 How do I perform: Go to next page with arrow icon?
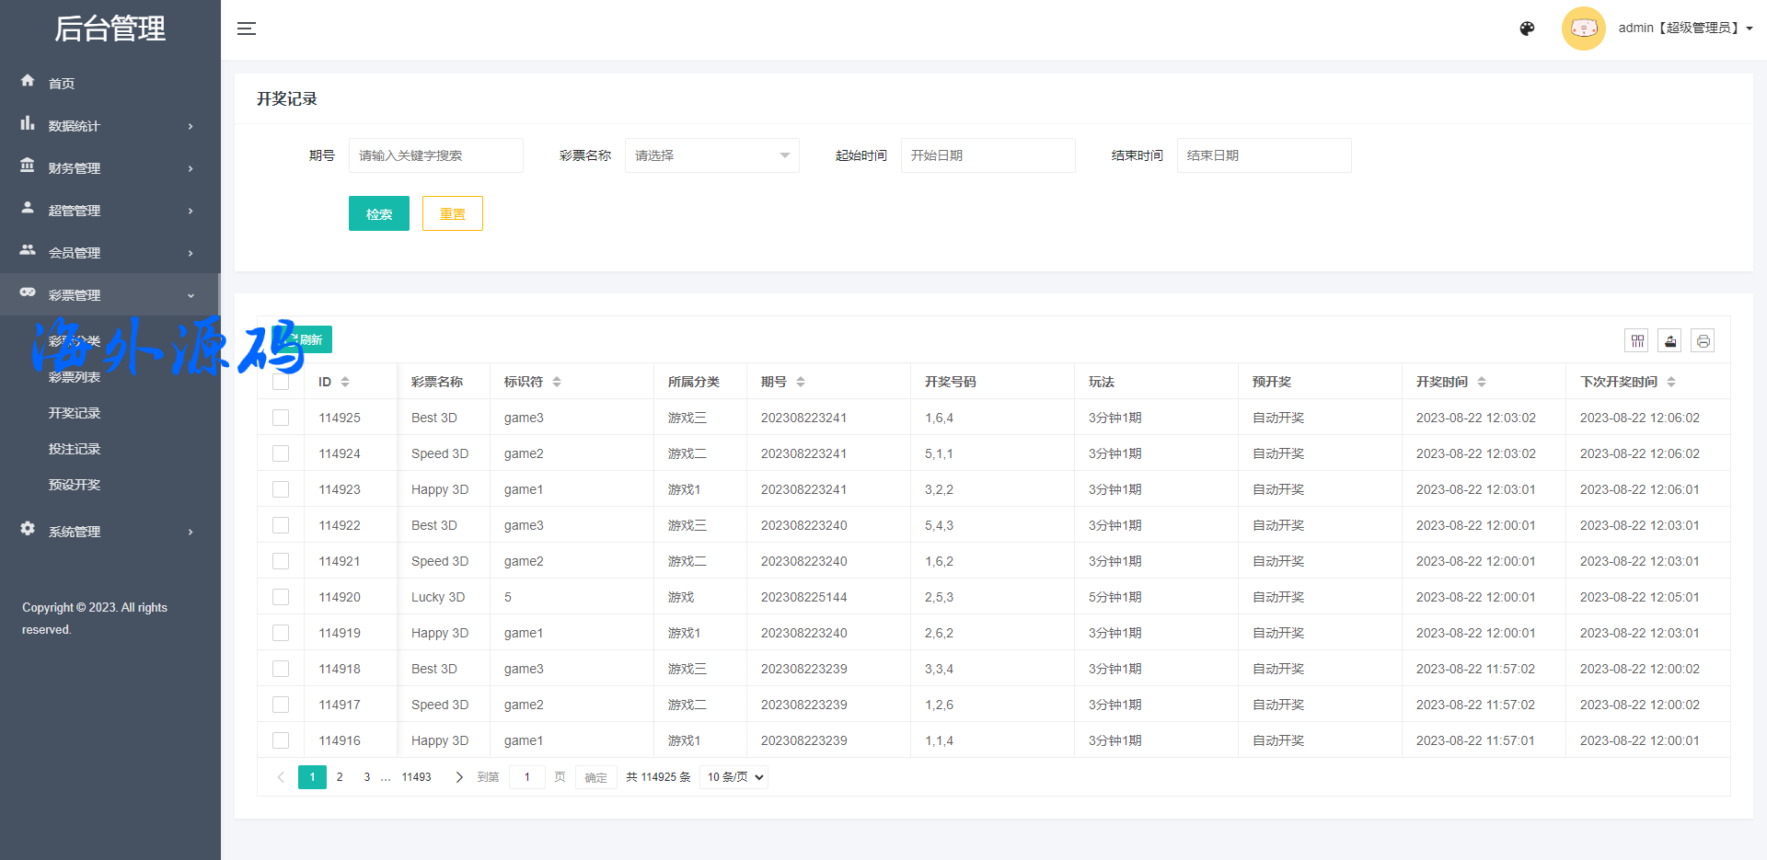459,777
